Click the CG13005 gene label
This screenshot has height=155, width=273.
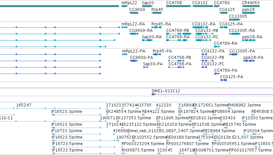click(x=238, y=16)
